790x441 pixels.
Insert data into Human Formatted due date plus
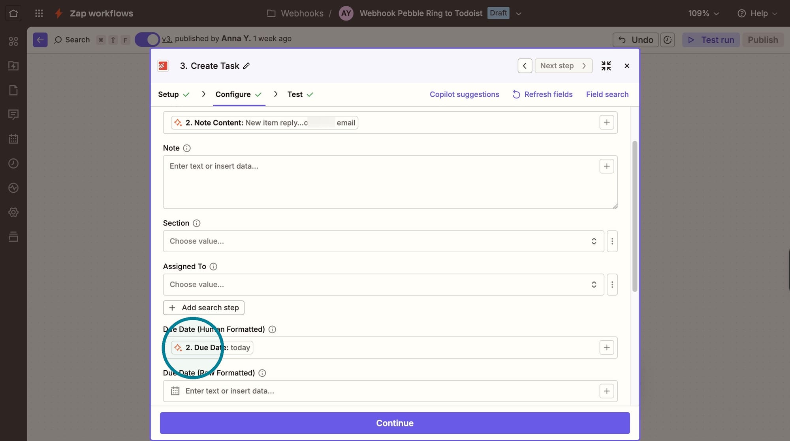(607, 347)
